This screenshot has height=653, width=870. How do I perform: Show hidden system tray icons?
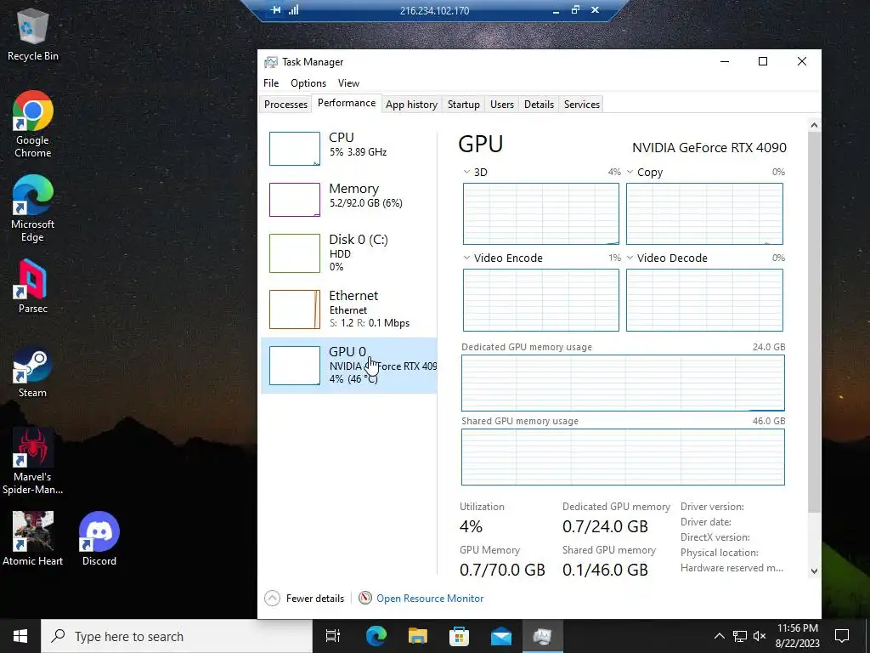[x=719, y=636]
